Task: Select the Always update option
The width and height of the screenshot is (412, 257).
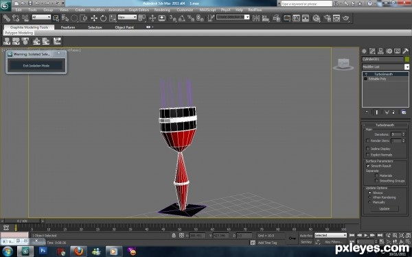Action: 369,193
